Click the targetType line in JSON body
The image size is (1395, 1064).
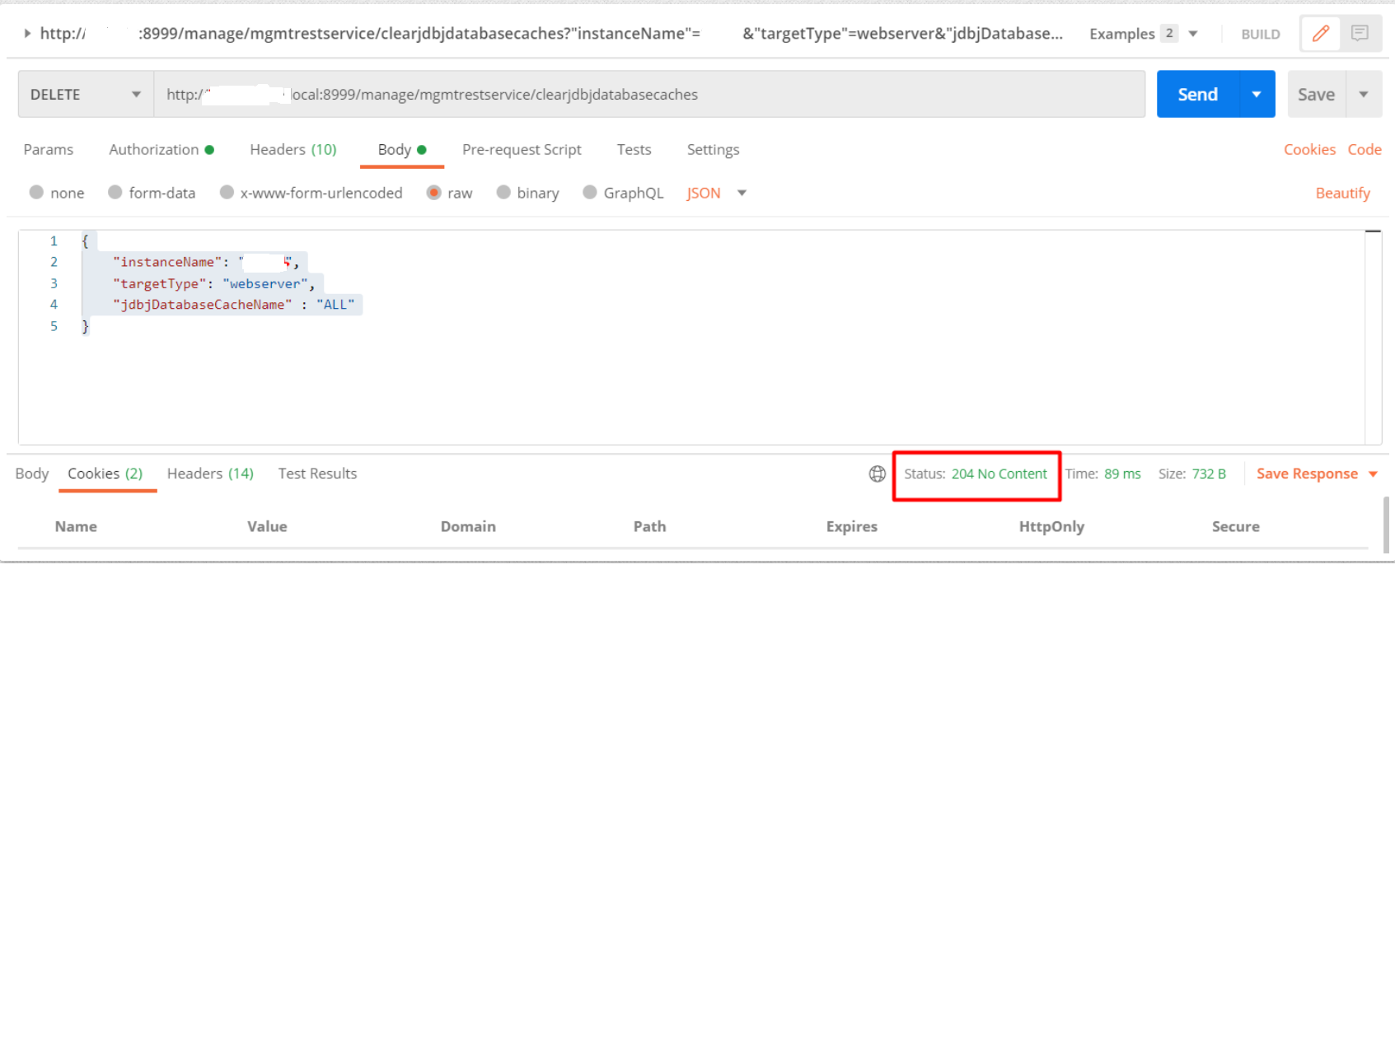point(213,283)
